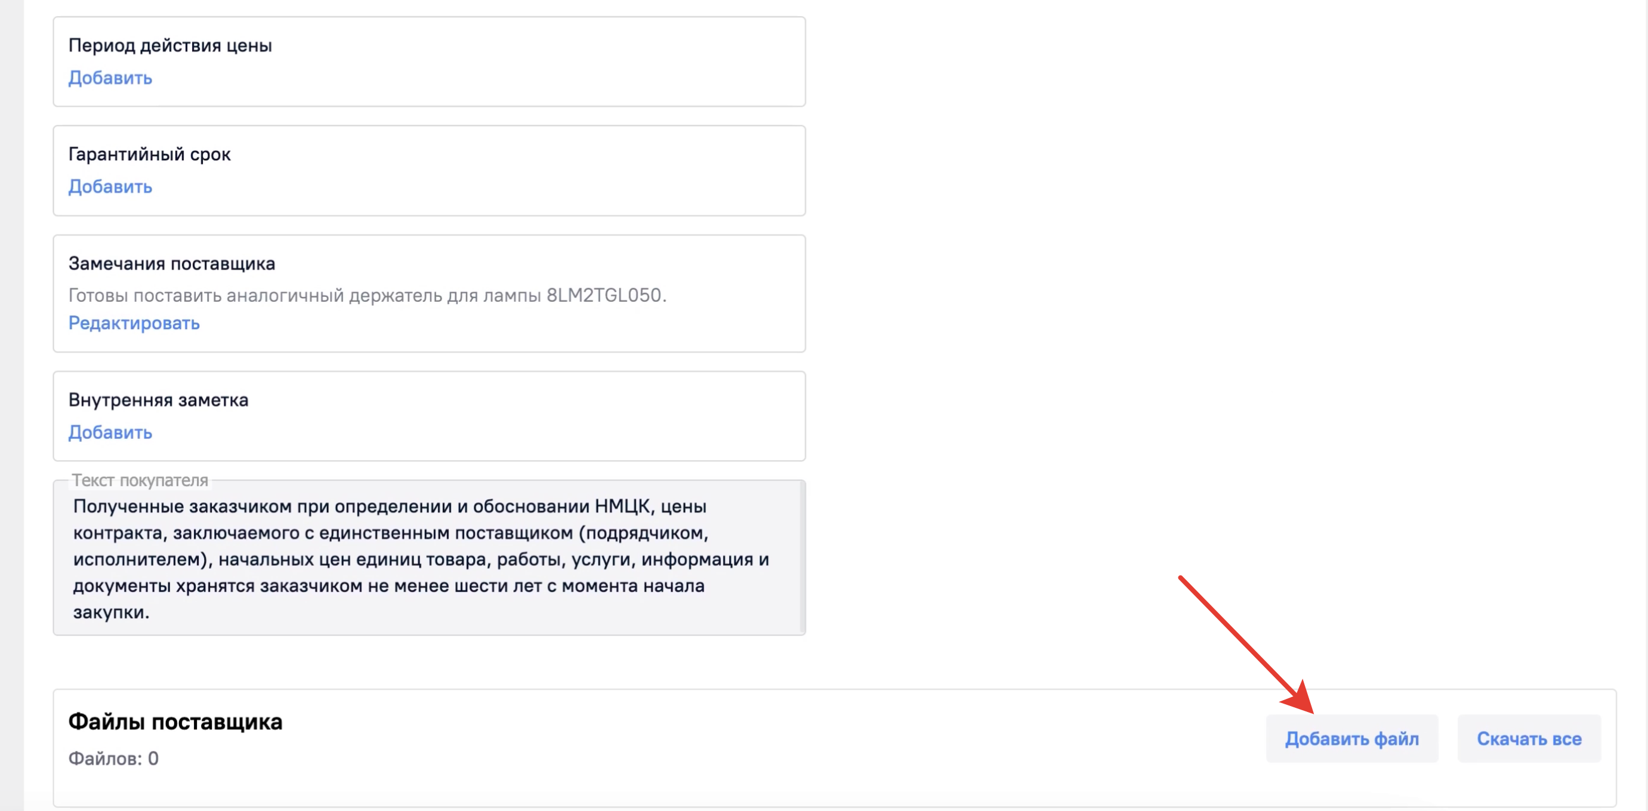
Task: Click Добавить under Внутренняя заметка
Action: (x=110, y=432)
